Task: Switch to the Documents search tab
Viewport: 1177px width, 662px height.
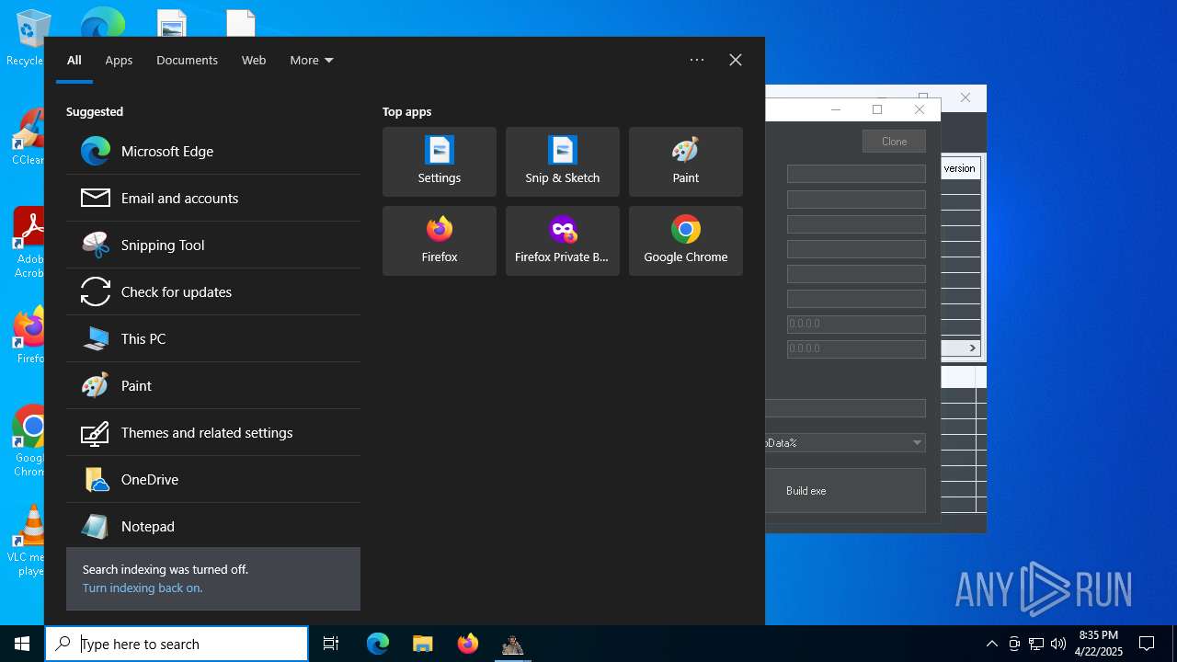Action: pos(187,60)
